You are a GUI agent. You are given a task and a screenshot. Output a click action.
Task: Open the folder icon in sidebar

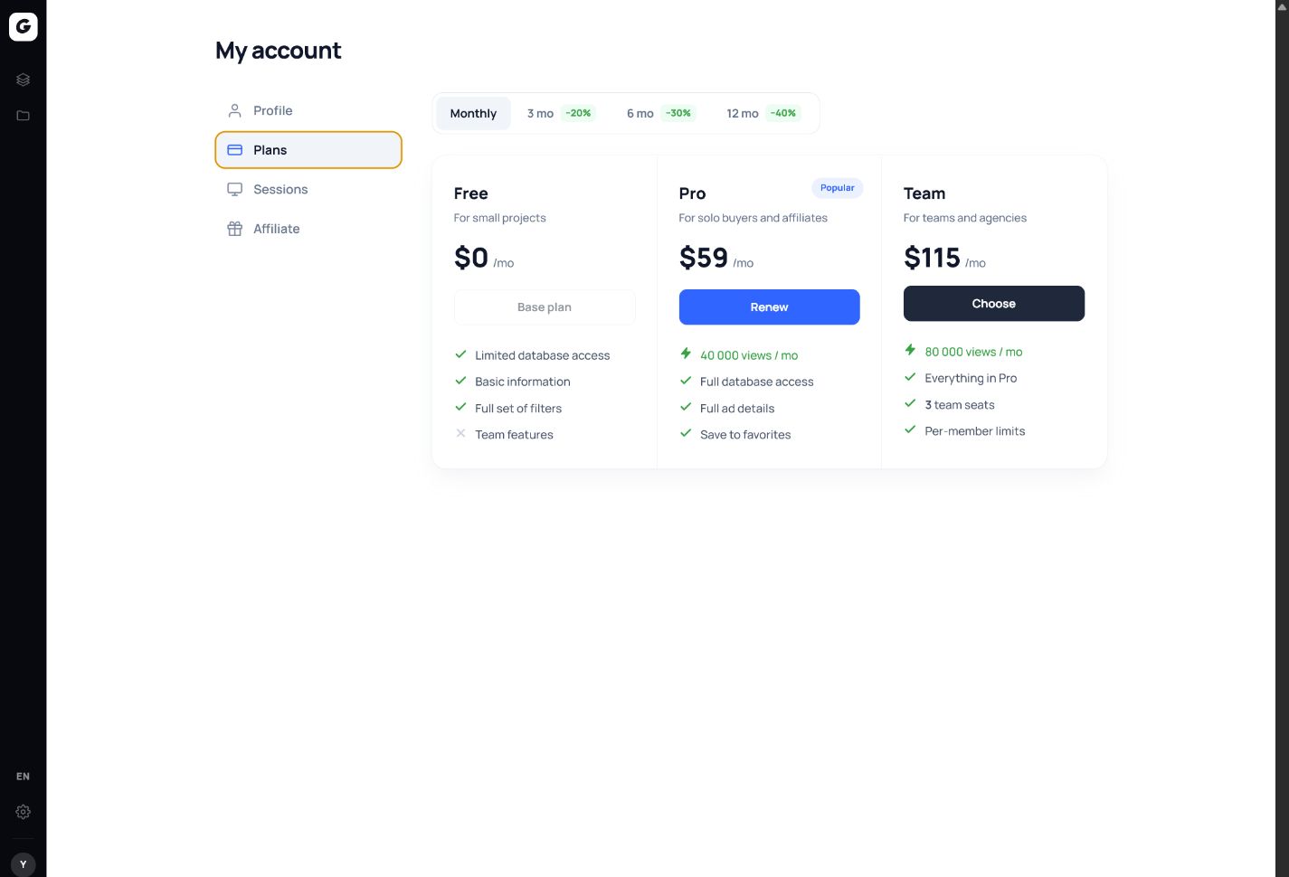click(24, 116)
